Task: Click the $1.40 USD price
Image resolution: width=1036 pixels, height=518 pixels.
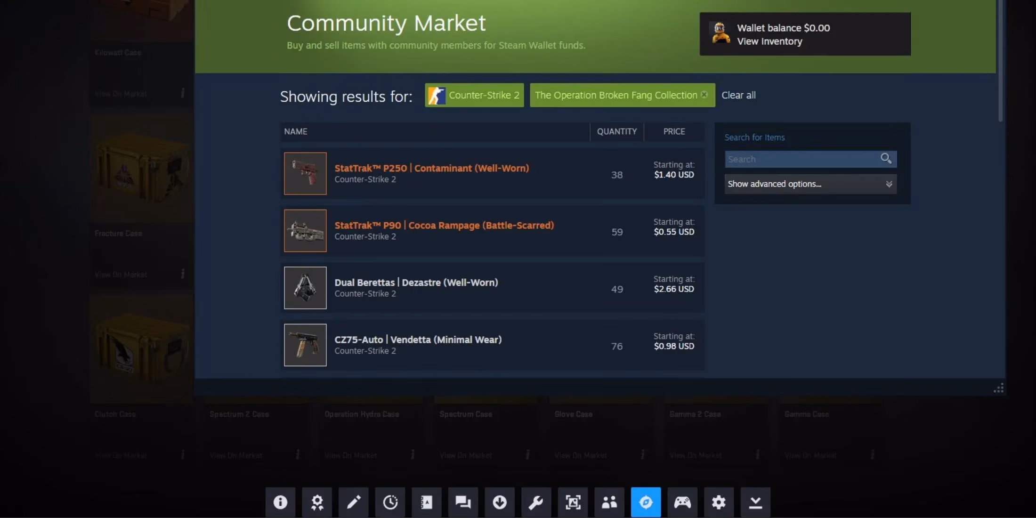Action: pos(674,175)
